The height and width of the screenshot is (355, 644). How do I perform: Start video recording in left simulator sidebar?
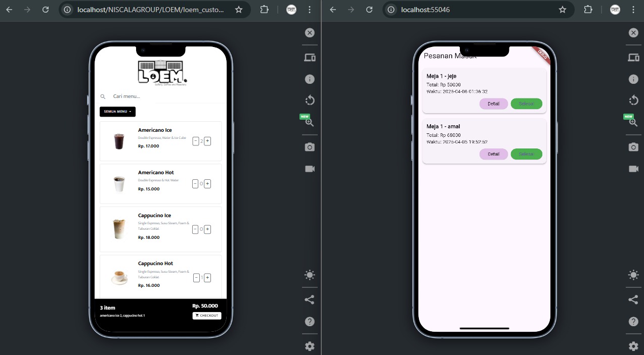pos(310,169)
